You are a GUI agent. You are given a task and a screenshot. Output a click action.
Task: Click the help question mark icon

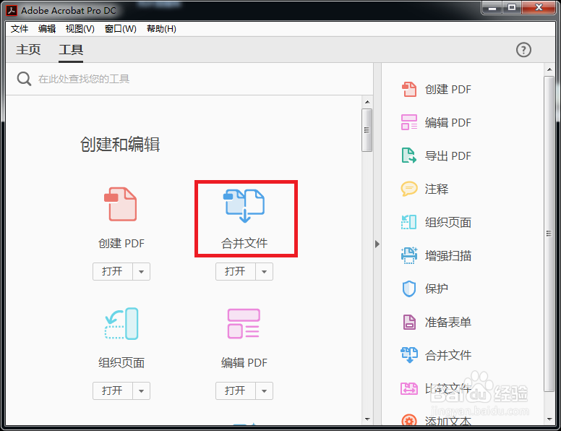point(523,50)
